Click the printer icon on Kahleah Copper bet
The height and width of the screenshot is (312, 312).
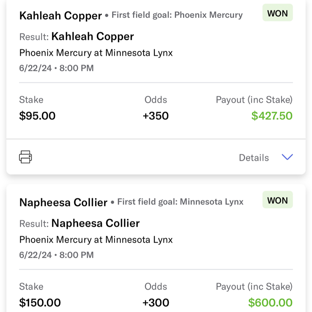click(25, 157)
